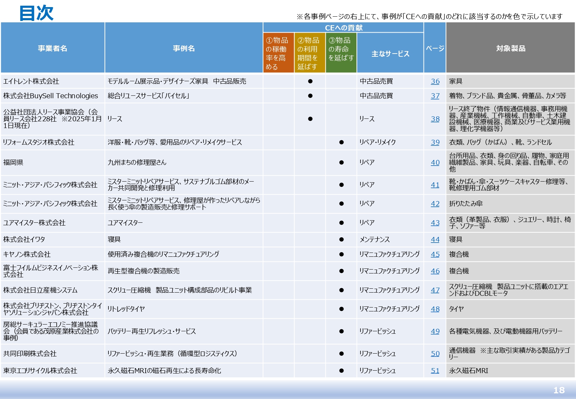The width and height of the screenshot is (576, 399).
Task: Select the ページ column header
Action: pos(435,48)
